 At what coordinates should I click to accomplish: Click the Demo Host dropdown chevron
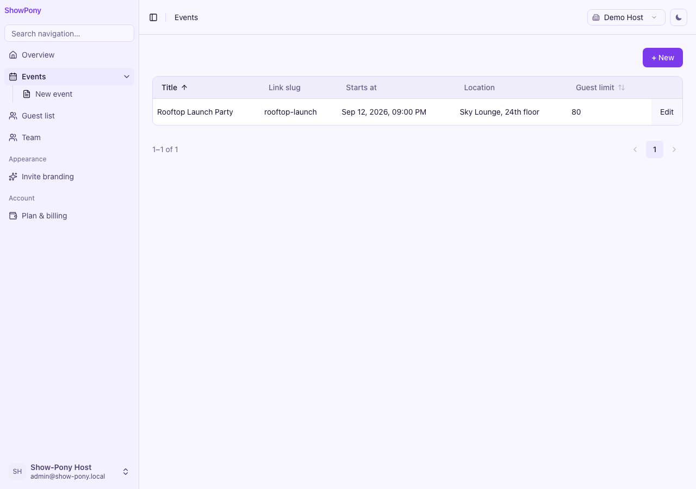(x=654, y=17)
